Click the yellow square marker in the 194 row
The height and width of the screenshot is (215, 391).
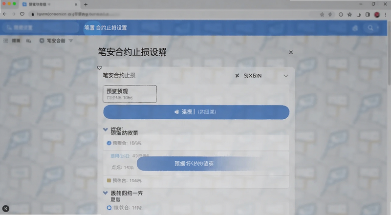(109, 180)
